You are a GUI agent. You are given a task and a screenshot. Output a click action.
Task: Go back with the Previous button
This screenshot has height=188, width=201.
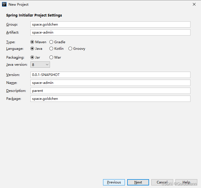[x=114, y=182]
